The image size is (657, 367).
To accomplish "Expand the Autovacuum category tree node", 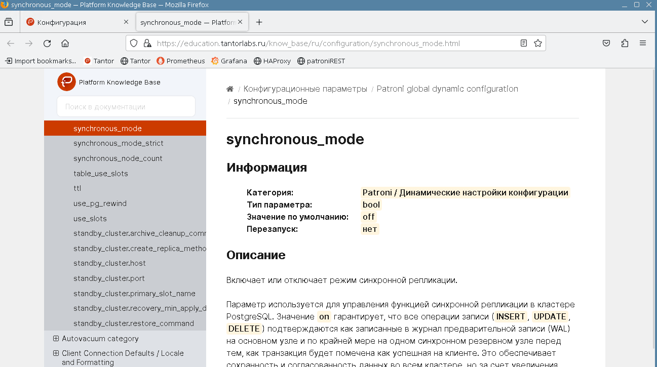I will pyautogui.click(x=56, y=339).
